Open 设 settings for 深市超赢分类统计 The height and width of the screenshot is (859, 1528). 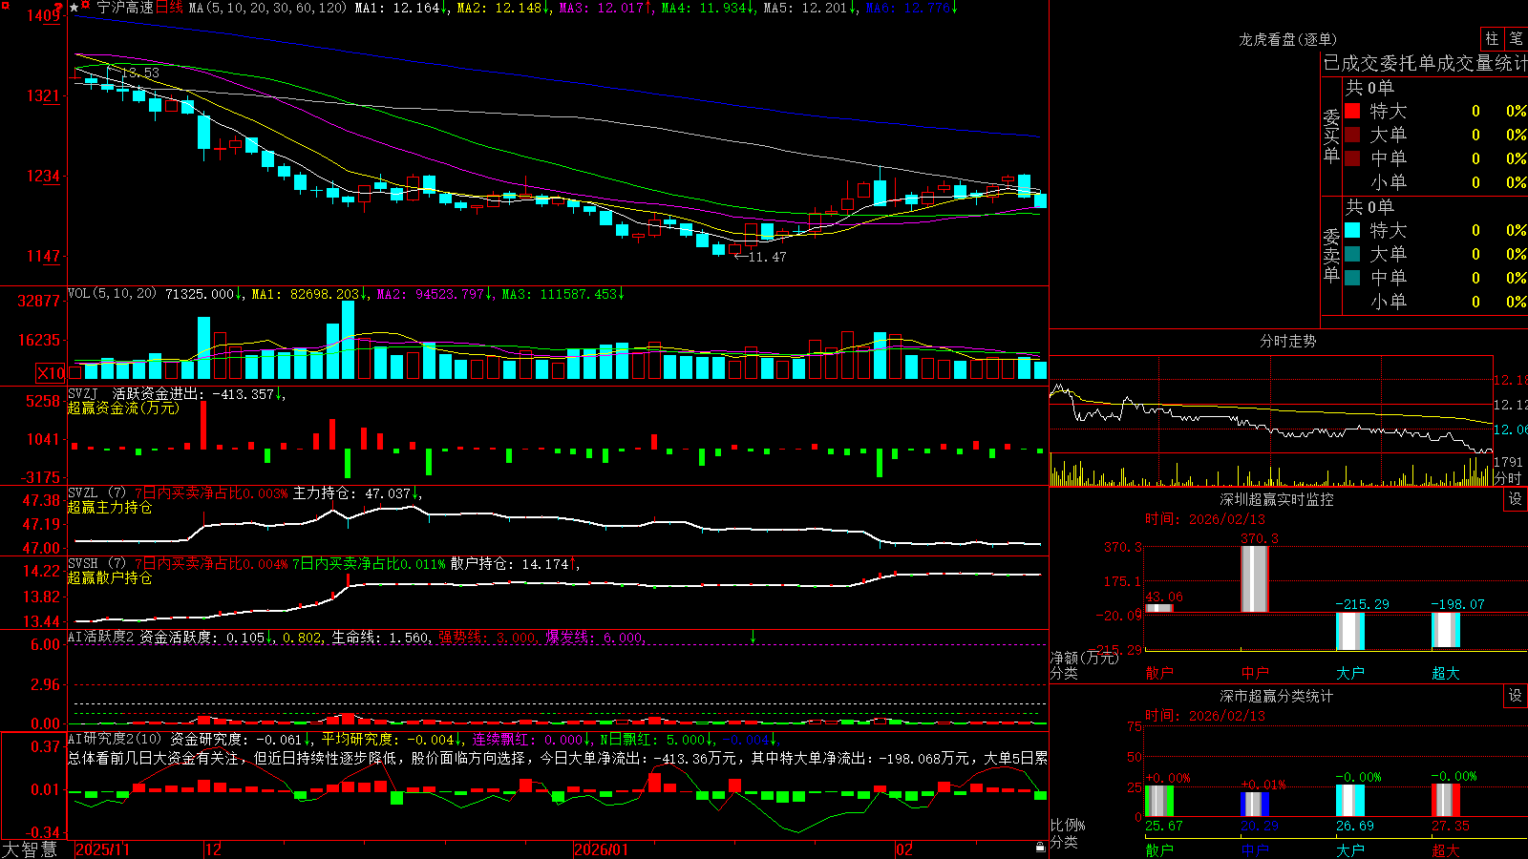pyautogui.click(x=1516, y=696)
